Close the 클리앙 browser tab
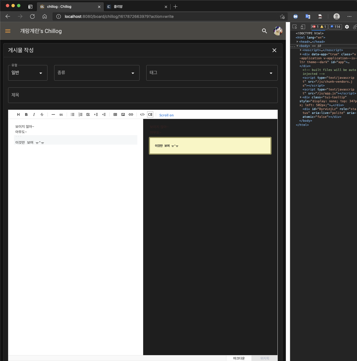This screenshot has width=357, height=361. 166,7
